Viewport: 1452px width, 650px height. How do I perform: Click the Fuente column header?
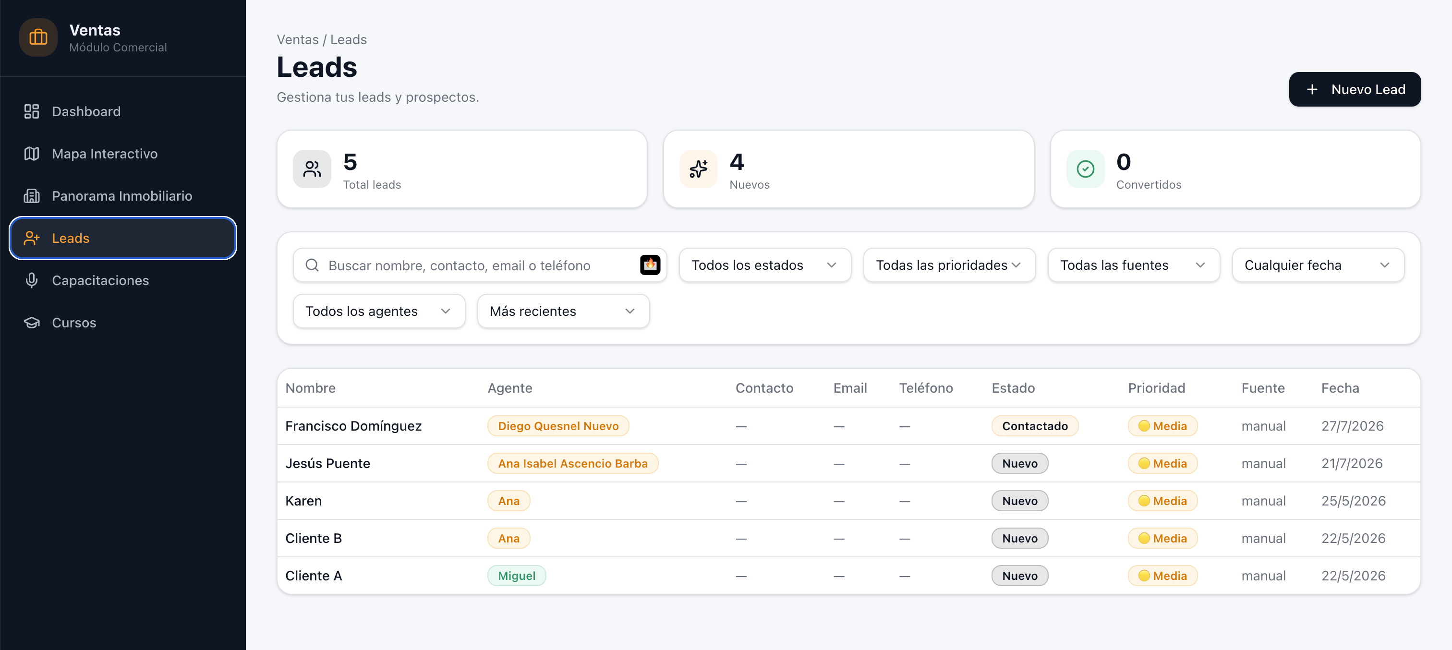pos(1263,388)
